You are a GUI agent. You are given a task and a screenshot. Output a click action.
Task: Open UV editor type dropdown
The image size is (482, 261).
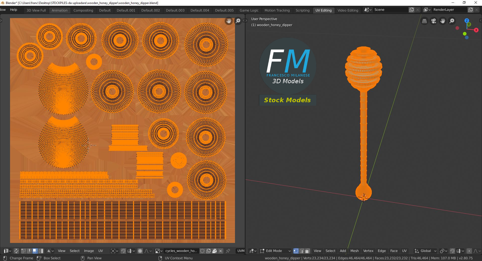7,251
